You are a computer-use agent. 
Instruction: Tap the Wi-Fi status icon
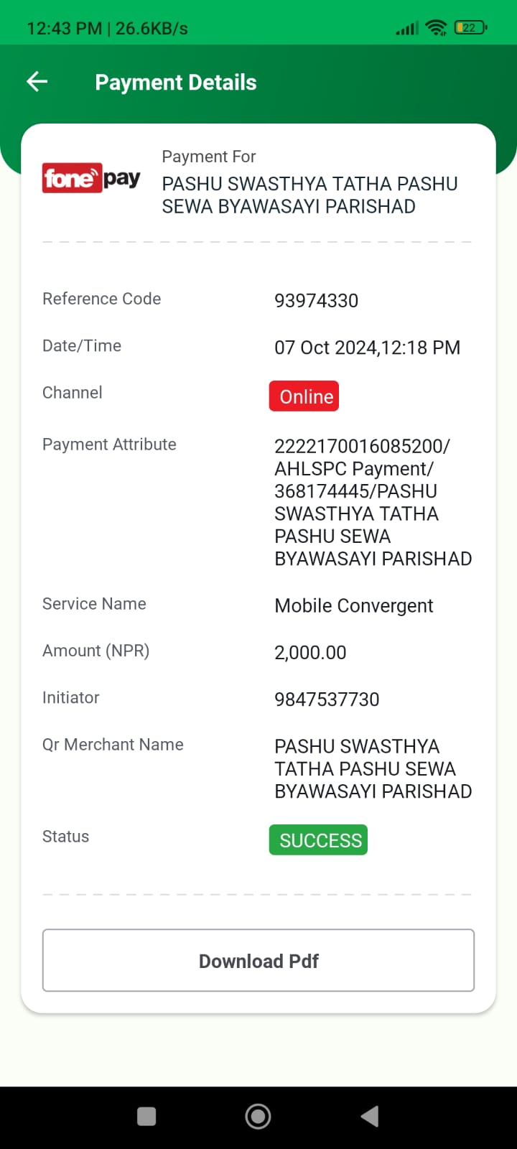tap(436, 28)
